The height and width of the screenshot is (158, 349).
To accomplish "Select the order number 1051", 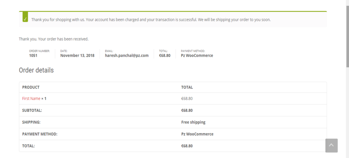I will [33, 55].
